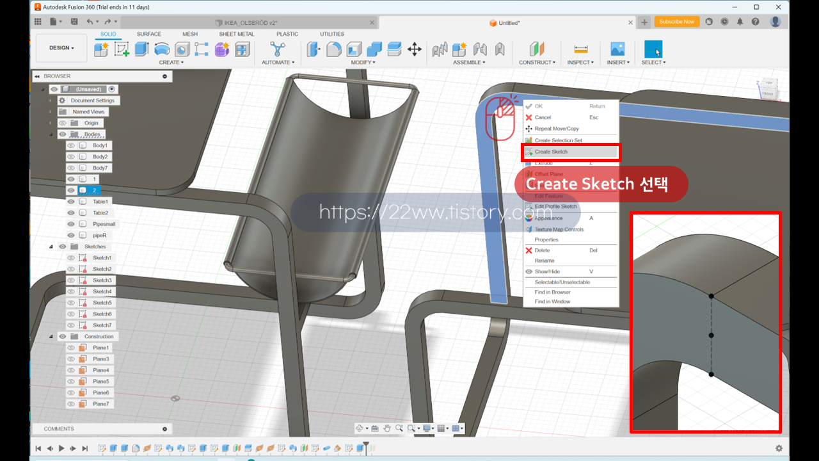Expand Document Settings node

point(51,101)
